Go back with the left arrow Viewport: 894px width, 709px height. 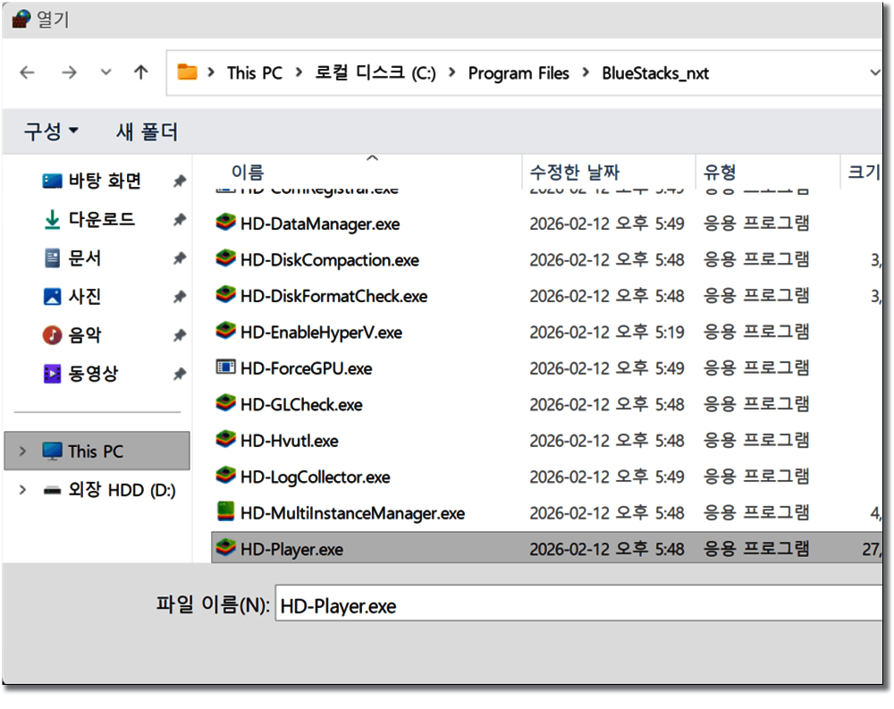point(27,72)
